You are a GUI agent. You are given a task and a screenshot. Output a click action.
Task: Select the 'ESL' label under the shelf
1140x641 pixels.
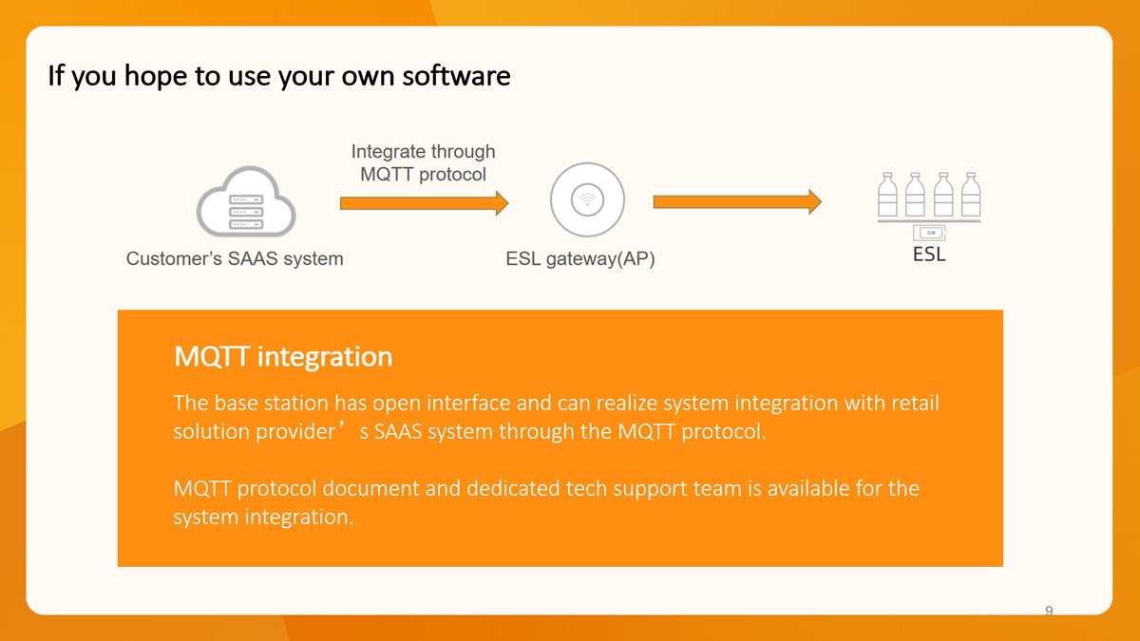[x=928, y=255]
